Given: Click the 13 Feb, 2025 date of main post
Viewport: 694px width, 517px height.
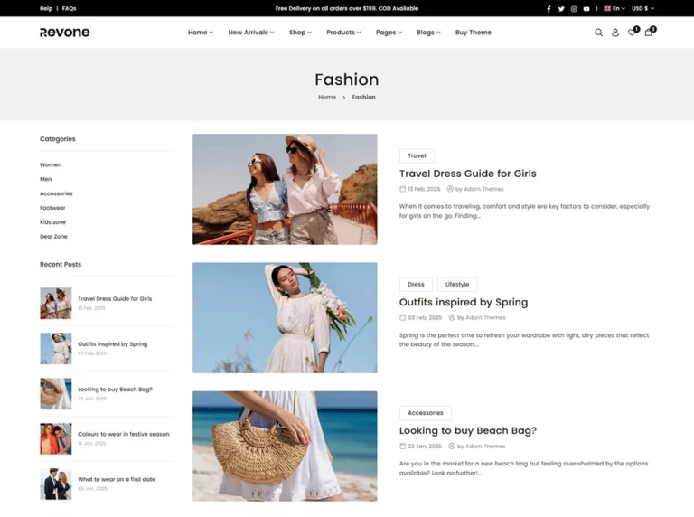Looking at the screenshot, I should tap(420, 189).
